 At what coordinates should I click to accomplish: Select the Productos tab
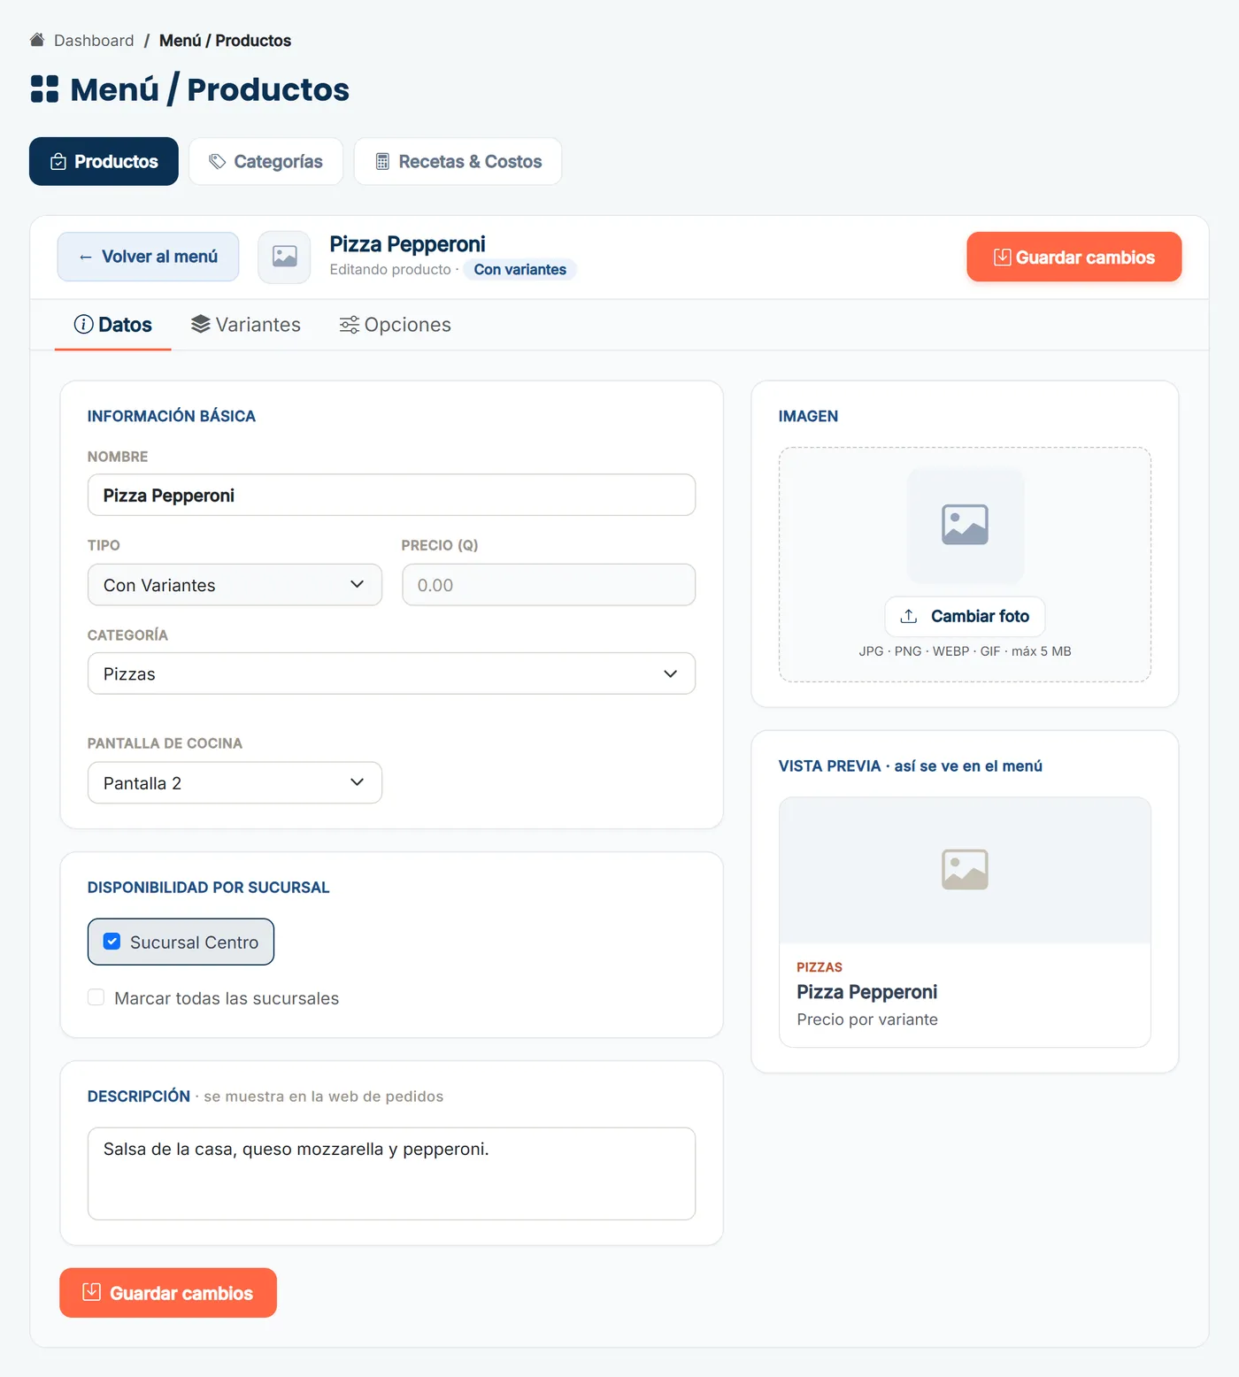(104, 161)
